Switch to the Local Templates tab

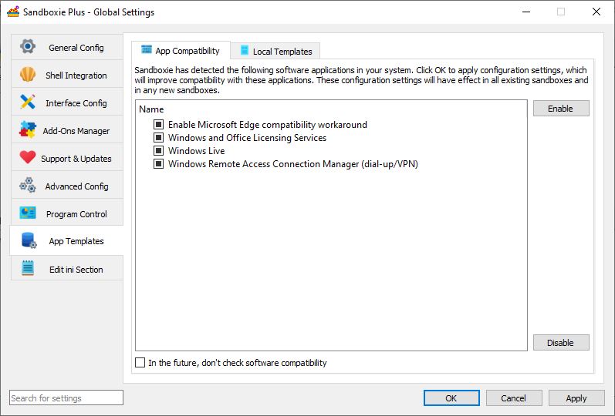pos(275,52)
